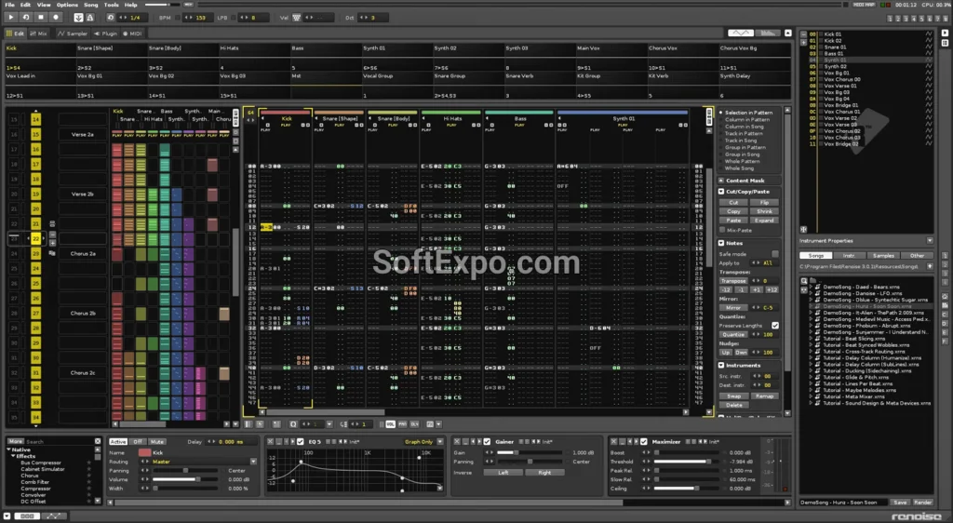This screenshot has height=523, width=953.
Task: Switch to the Mix tab
Action: 39,34
